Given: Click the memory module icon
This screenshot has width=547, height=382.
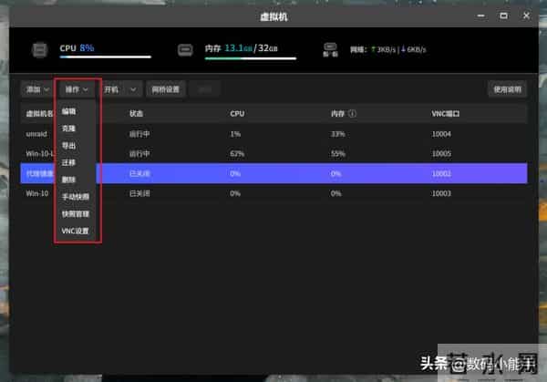Looking at the screenshot, I should point(185,49).
